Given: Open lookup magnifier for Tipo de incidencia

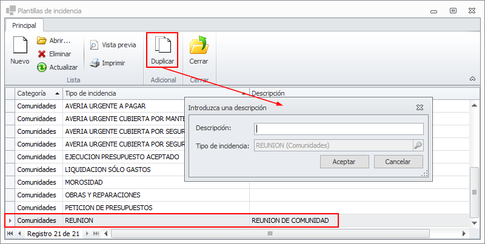Looking at the screenshot, I should pos(418,145).
